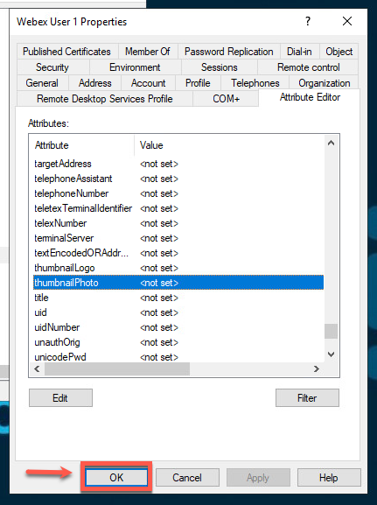Select the title attribute row
Screen dimensions: 377x505
tap(178, 298)
